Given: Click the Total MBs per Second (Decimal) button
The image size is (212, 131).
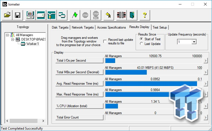Looking at the screenshot, I should pos(79,72).
